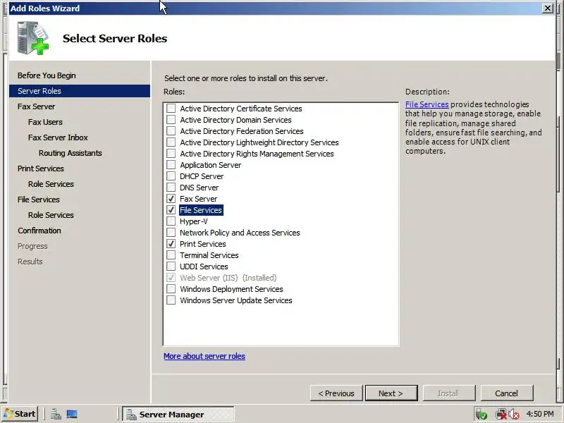Click the muted volume tray icon

(x=514, y=415)
